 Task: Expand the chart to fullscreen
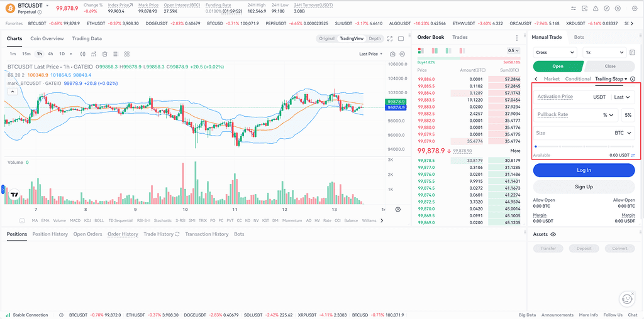[x=390, y=38]
